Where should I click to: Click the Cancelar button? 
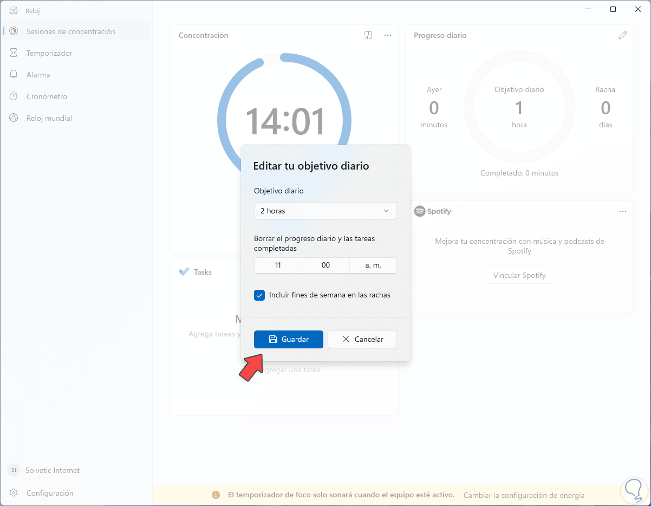362,339
